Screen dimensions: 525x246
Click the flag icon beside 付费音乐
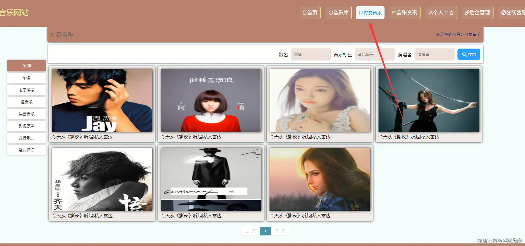(x=361, y=13)
